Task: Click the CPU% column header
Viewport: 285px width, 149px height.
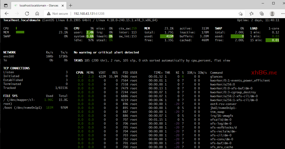Action: point(80,73)
